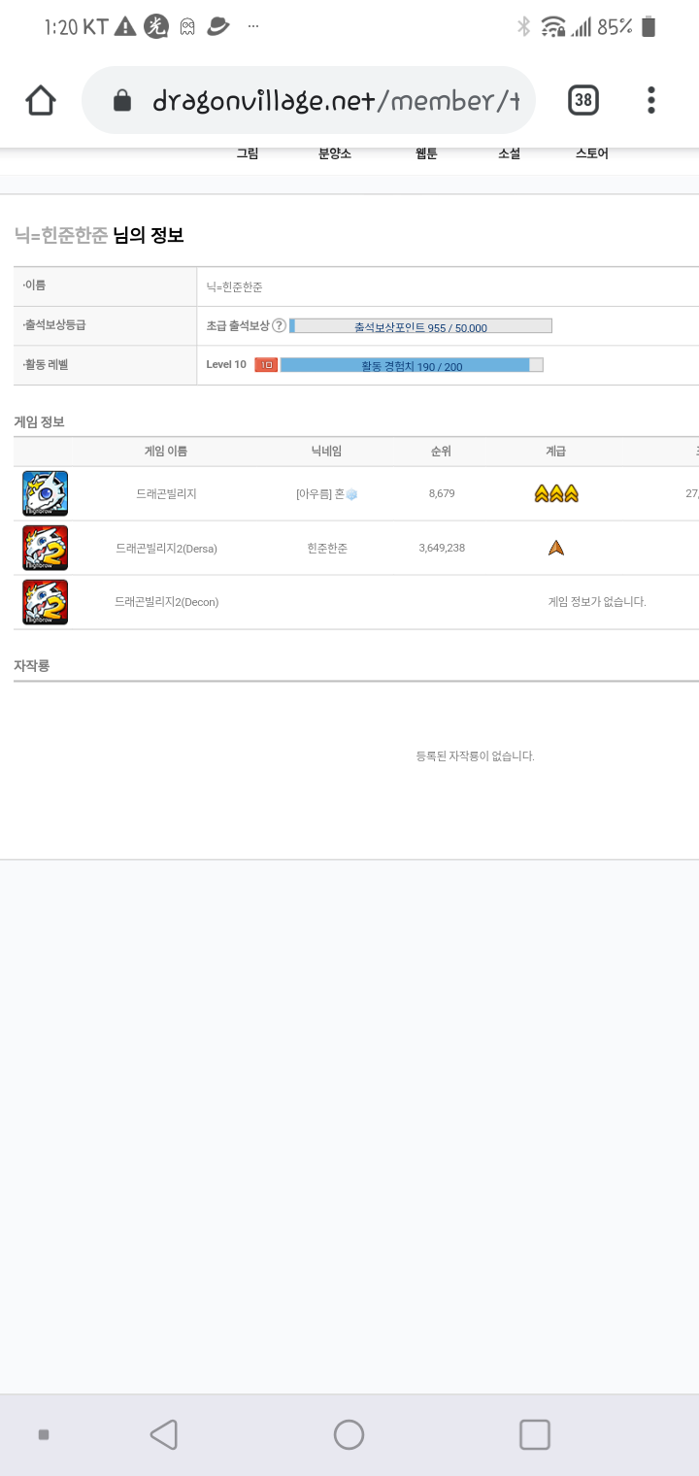Tap the DragonVillage 2 Decon game icon
This screenshot has width=699, height=1476.
46,602
